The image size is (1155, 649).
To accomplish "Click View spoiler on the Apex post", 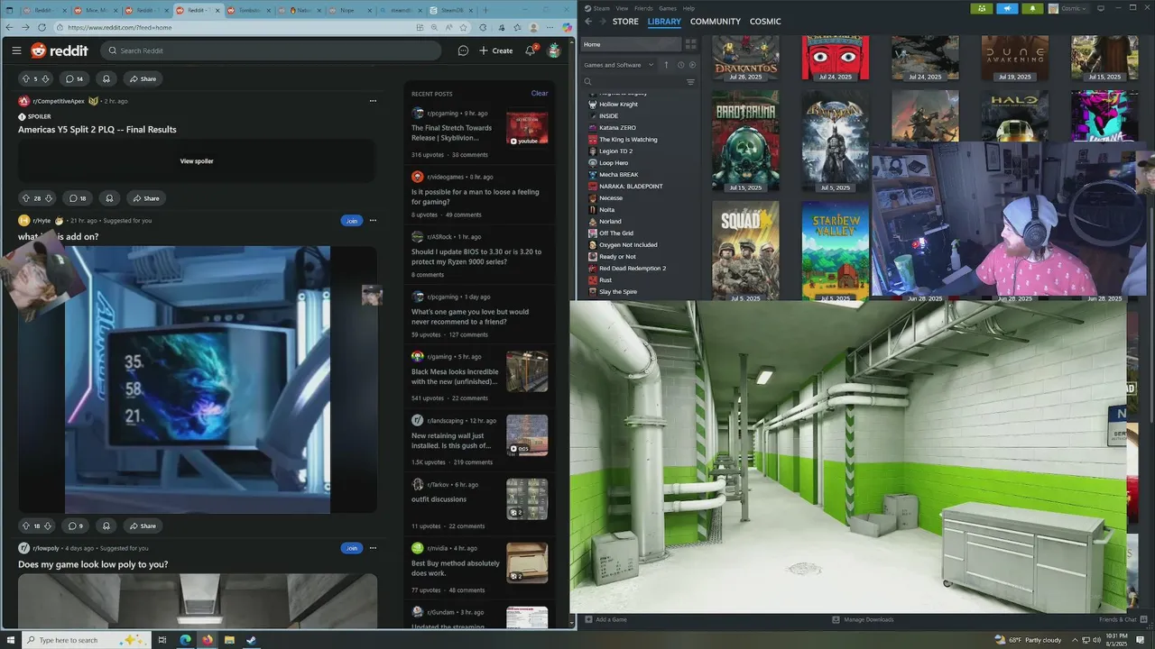I will [x=197, y=161].
